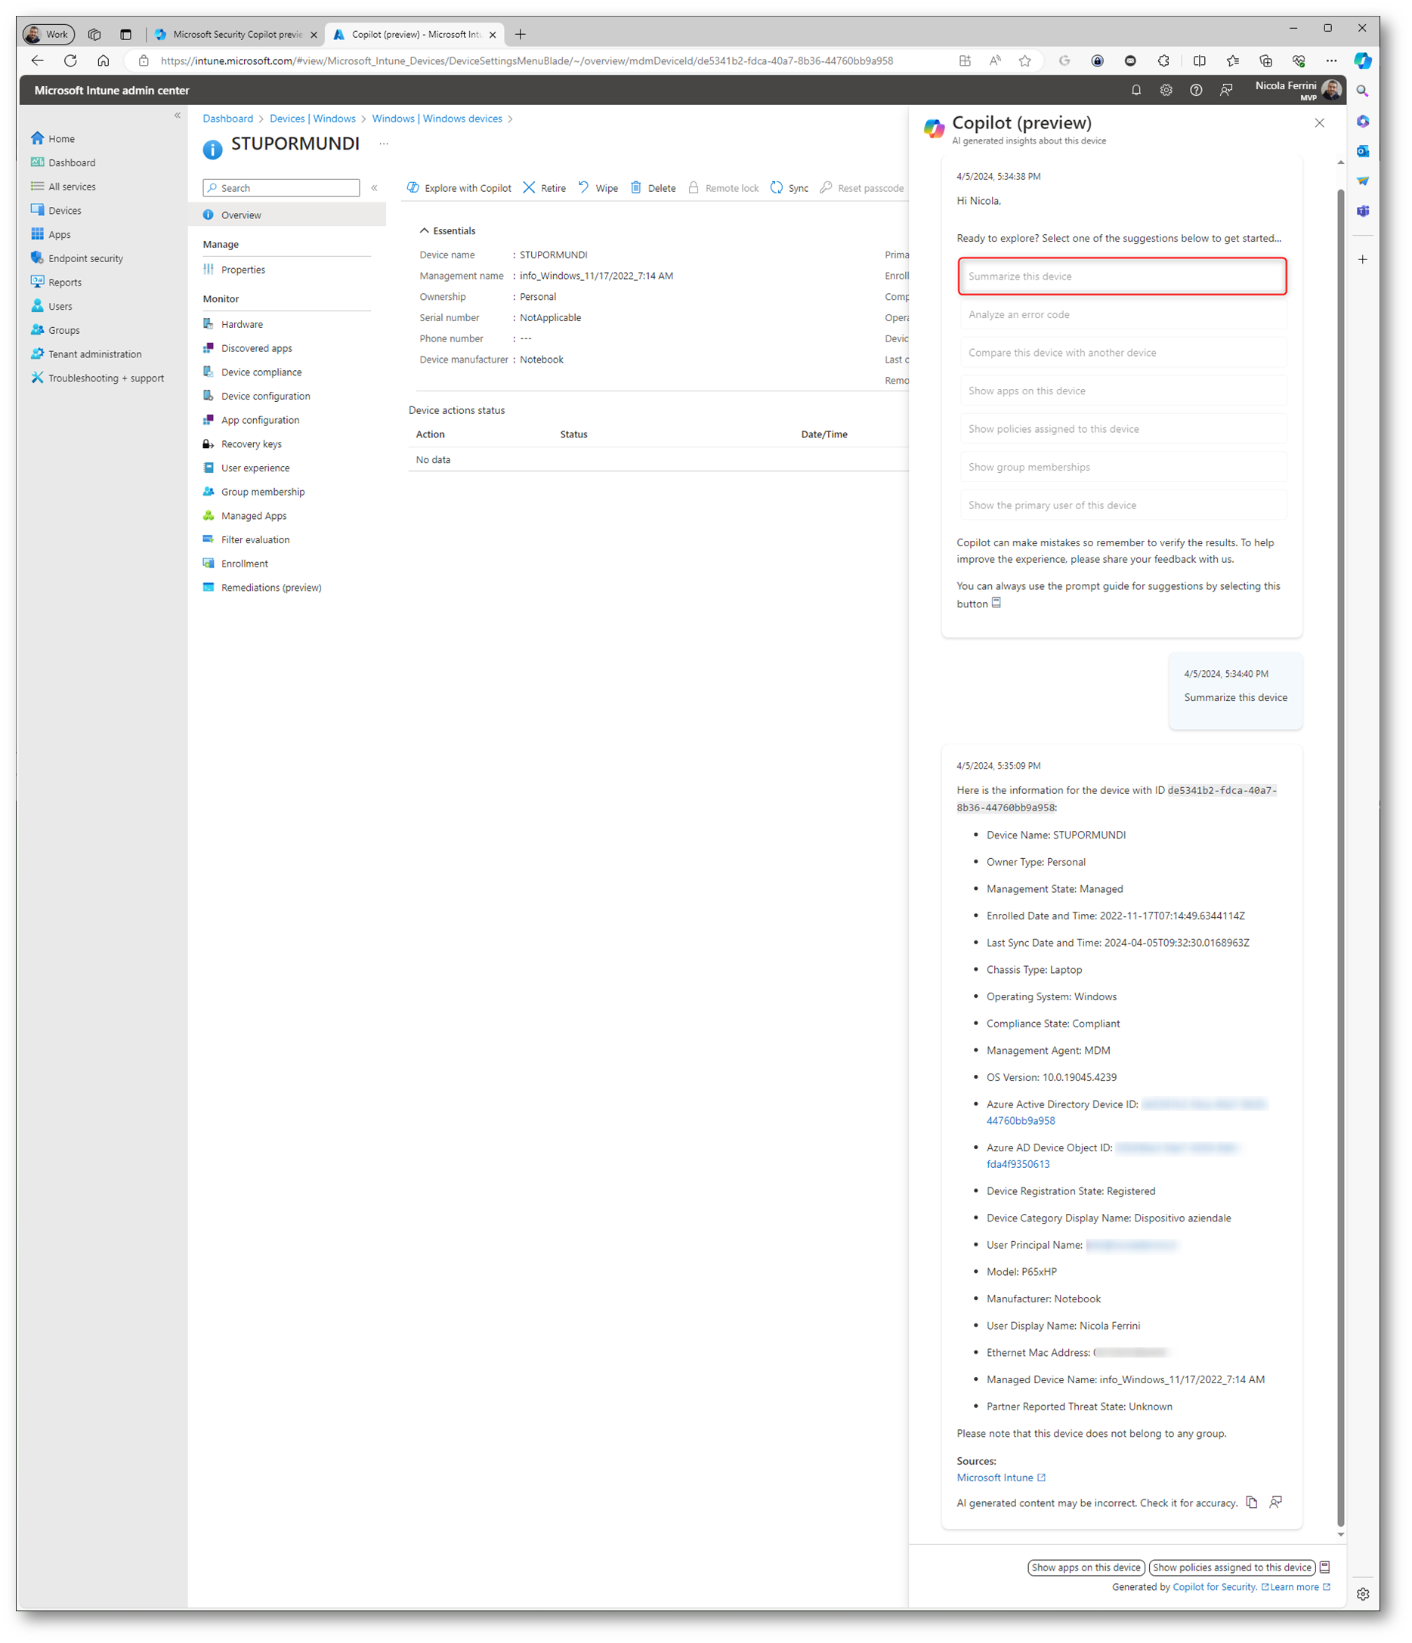
Task: Click the Wipe device action
Action: [598, 188]
